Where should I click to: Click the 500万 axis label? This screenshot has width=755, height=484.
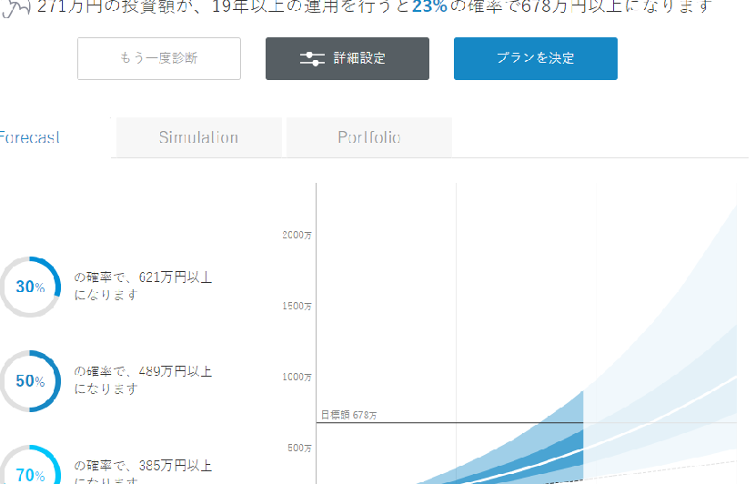[299, 449]
